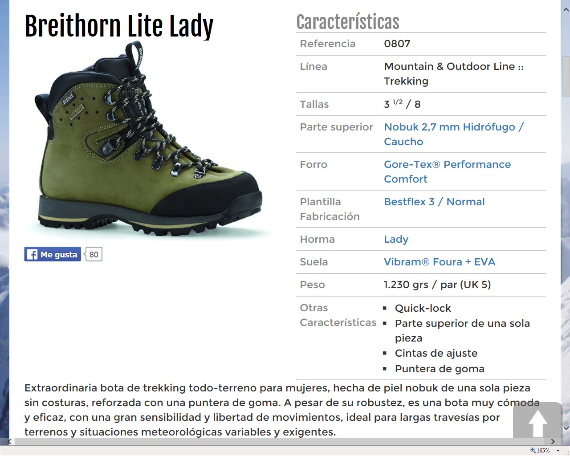Open the Bestflex 3 / Normal link

[x=434, y=202]
